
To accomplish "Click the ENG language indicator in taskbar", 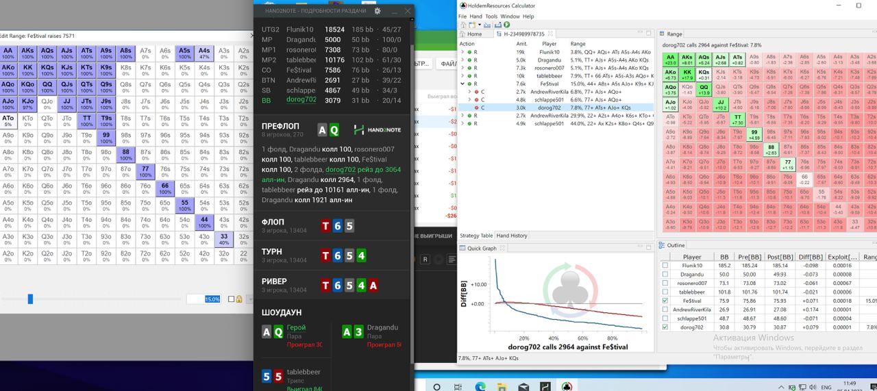I will 826,388.
